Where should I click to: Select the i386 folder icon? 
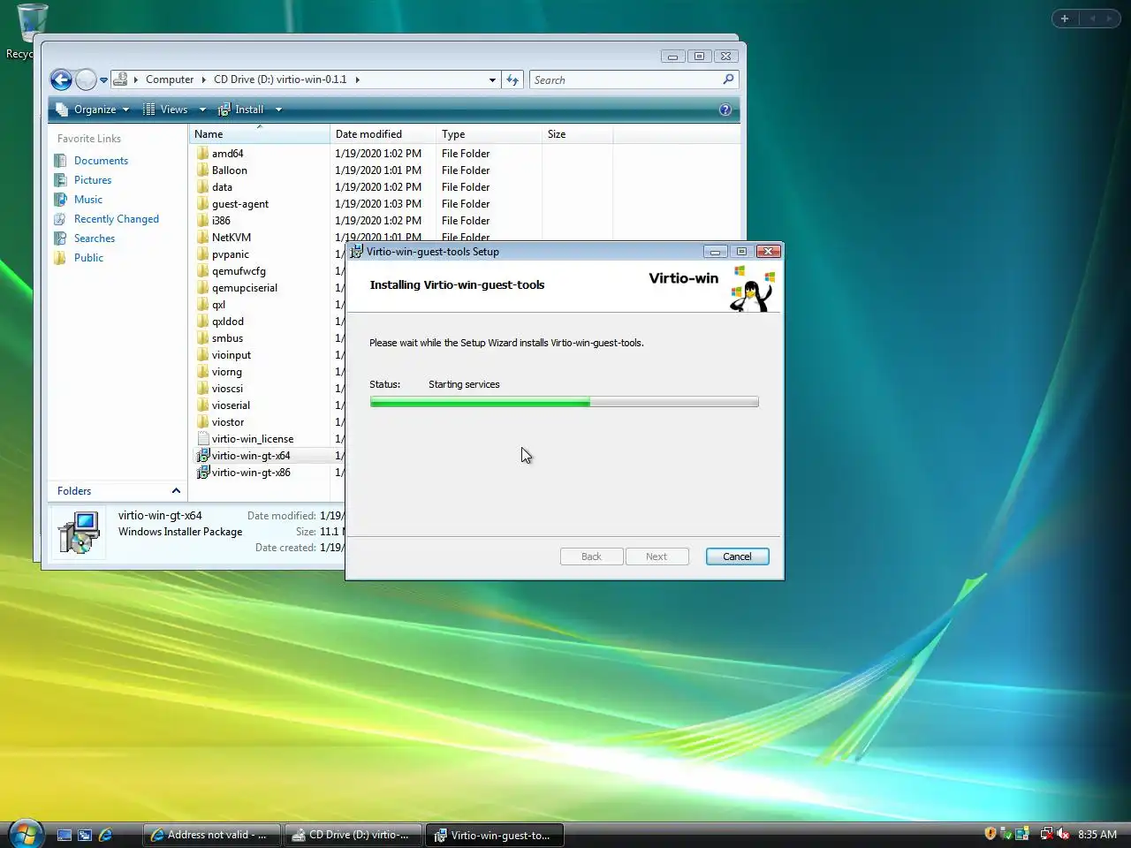click(x=202, y=221)
